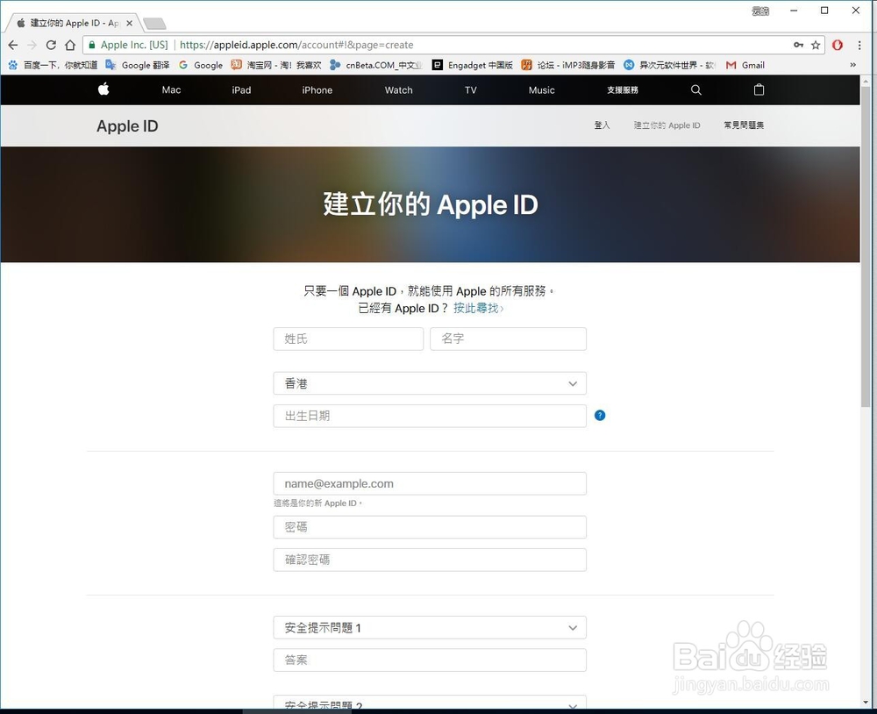Click the browser address bar URL

click(296, 45)
